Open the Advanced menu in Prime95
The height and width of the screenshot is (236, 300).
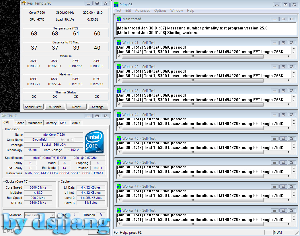[143, 11]
